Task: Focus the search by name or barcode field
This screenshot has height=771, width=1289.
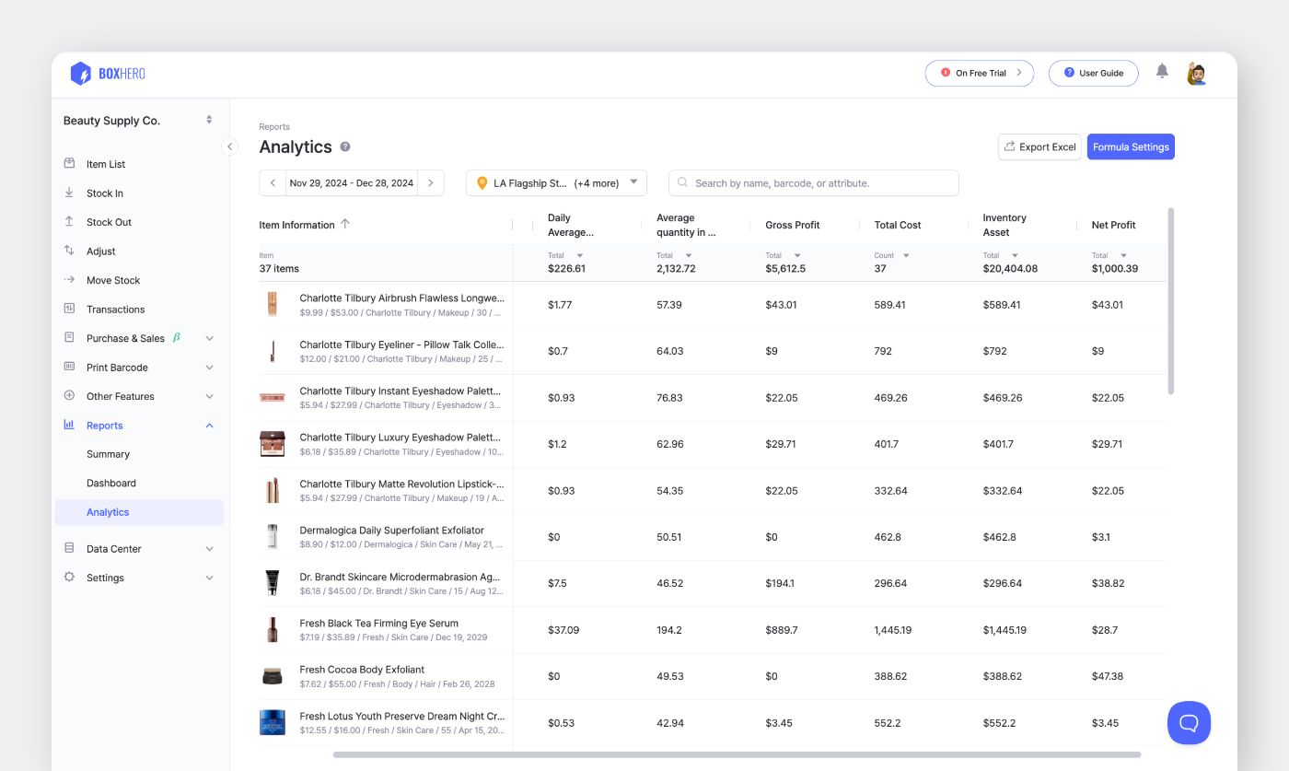Action: pyautogui.click(x=814, y=183)
